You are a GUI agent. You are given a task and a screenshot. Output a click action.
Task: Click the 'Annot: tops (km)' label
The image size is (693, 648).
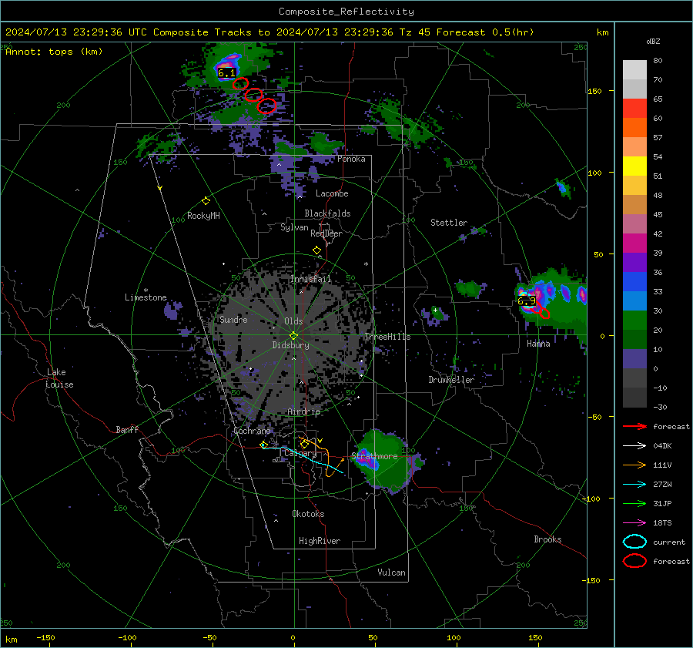point(54,52)
